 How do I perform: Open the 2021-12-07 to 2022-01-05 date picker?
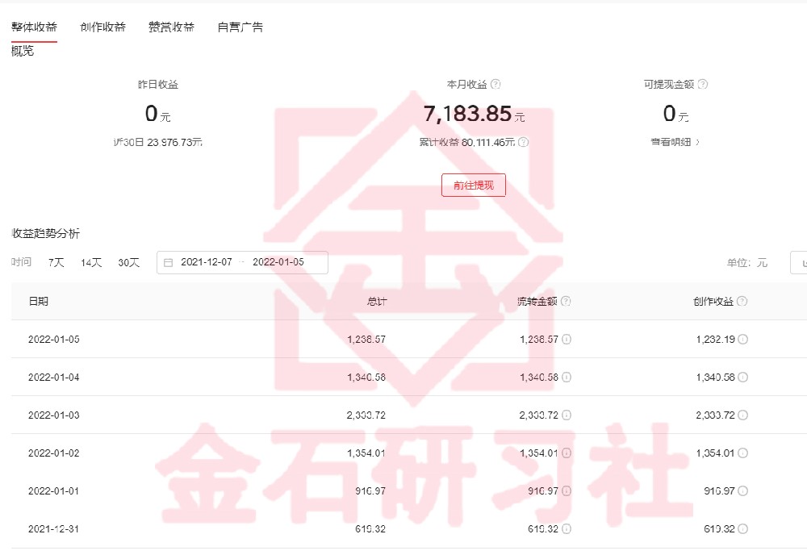242,262
